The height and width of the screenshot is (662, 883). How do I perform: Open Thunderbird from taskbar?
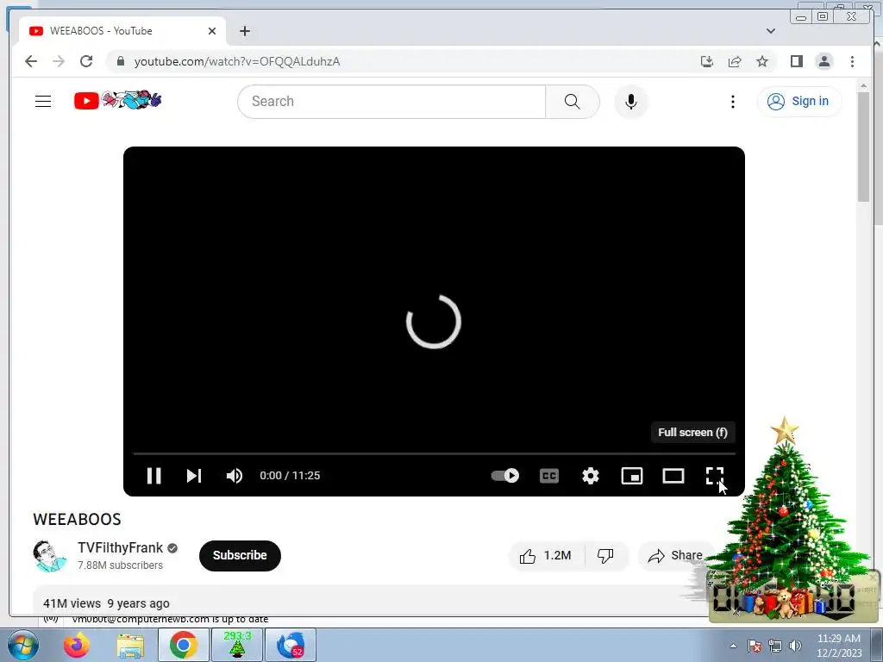tap(291, 645)
